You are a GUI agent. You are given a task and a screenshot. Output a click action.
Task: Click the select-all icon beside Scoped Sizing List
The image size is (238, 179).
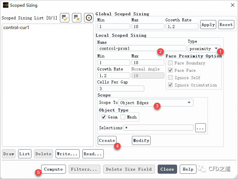click(x=65, y=18)
